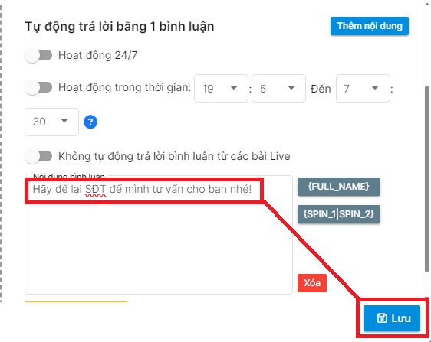Click inside the Nội dung bình luận textarea
Viewport: 431px width, 342px height.
[159, 235]
